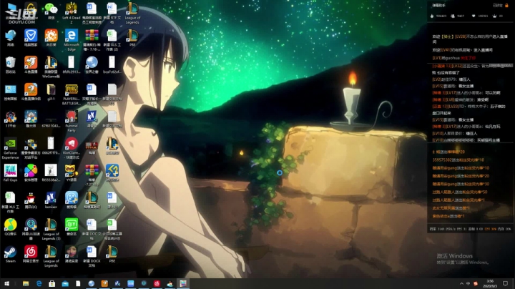The width and height of the screenshot is (515, 289).
Task: Launch Left 4 Dead 2 shortcut
Action: pos(72,13)
